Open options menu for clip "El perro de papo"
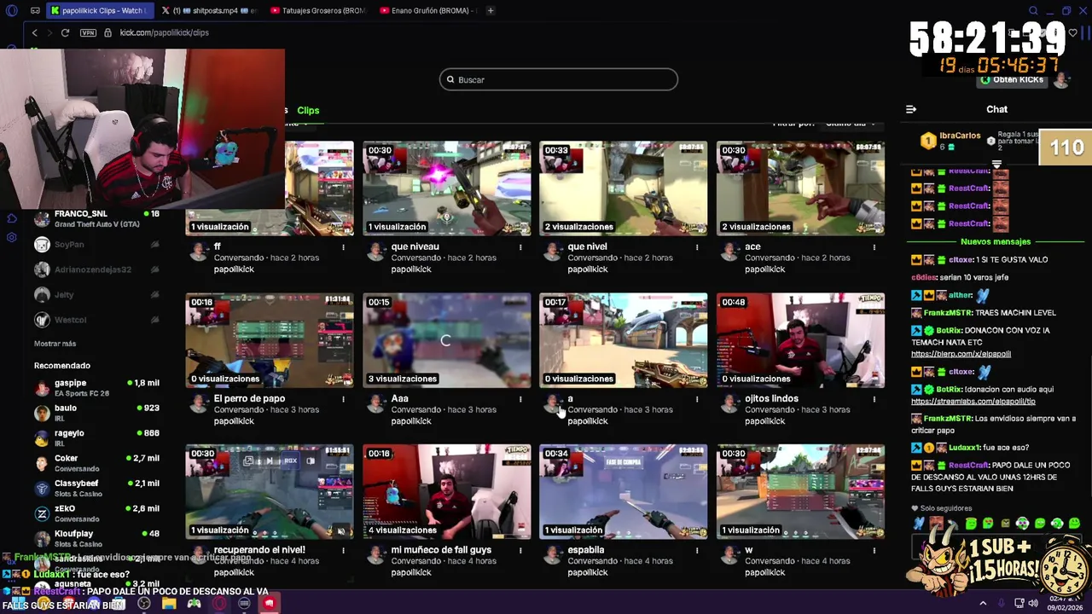 (x=343, y=399)
